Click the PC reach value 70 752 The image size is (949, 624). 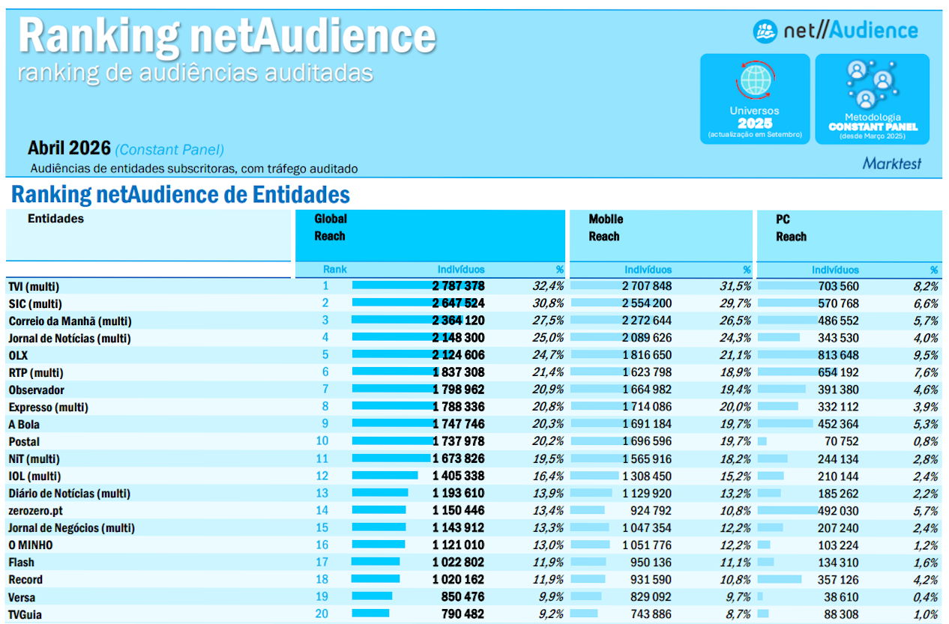pyautogui.click(x=842, y=441)
